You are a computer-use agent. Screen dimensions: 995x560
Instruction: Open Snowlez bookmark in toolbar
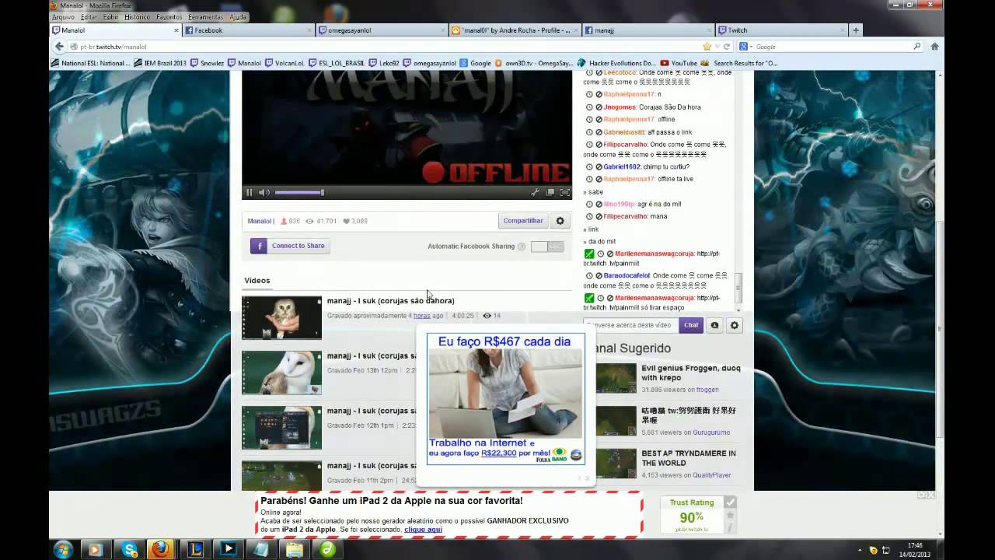click(207, 63)
